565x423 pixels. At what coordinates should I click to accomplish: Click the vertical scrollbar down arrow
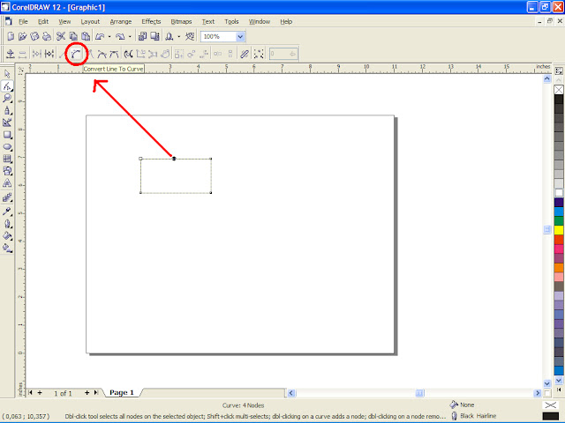pos(547,383)
